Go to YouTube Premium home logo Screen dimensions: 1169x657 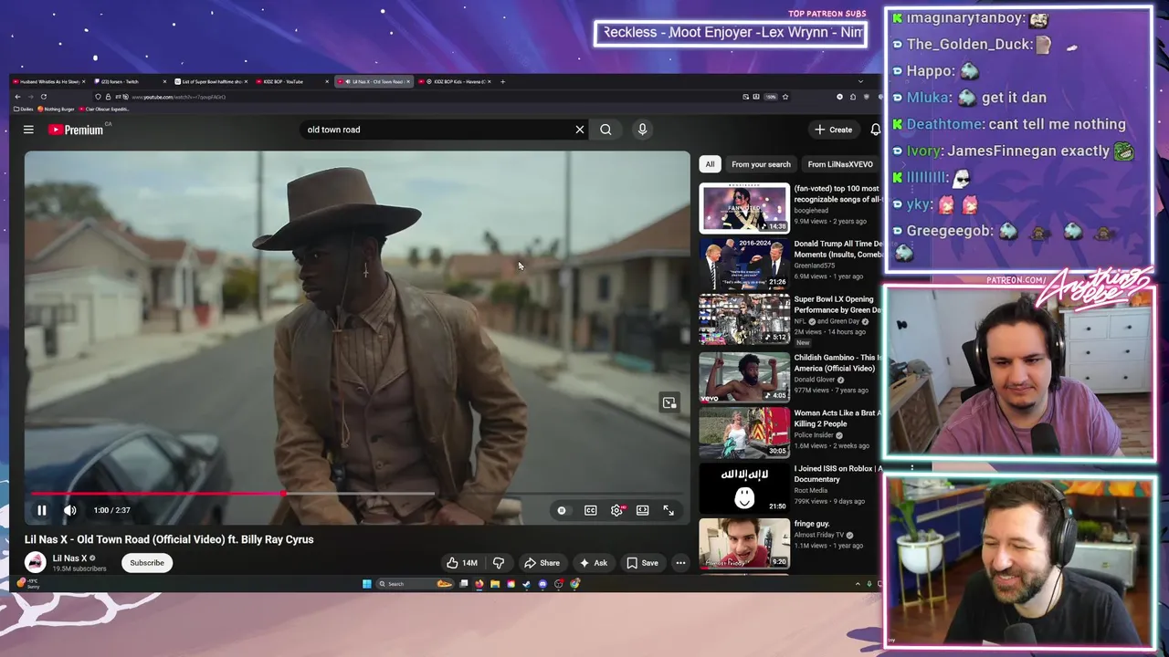pos(76,130)
